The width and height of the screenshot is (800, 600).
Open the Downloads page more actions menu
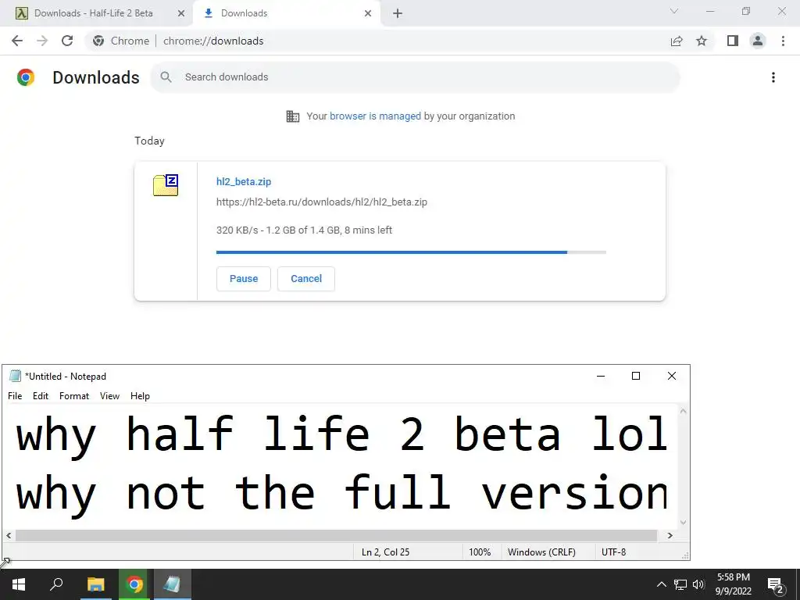tap(773, 77)
